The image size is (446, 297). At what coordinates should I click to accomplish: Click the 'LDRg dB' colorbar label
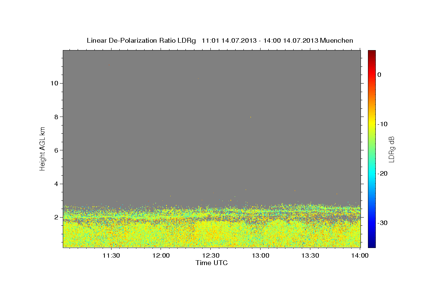pyautogui.click(x=391, y=149)
